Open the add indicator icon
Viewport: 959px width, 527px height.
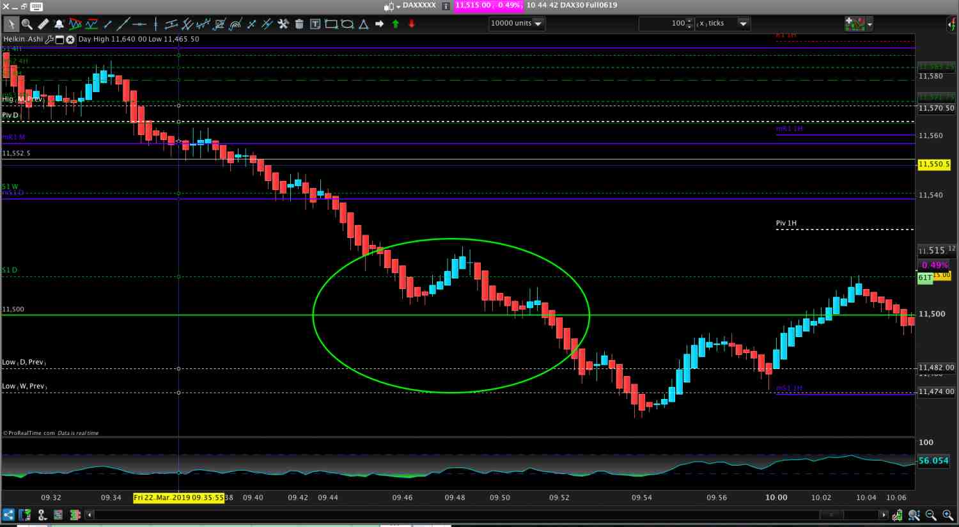[855, 24]
